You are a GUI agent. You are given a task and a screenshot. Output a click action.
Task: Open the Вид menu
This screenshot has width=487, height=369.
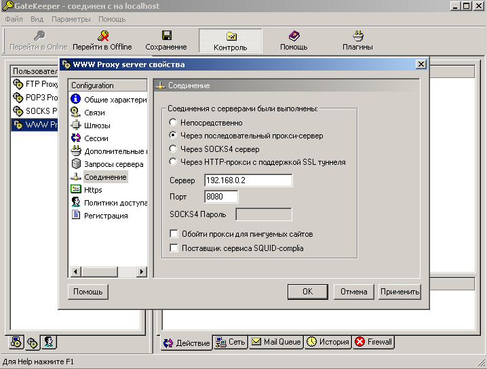[x=37, y=19]
